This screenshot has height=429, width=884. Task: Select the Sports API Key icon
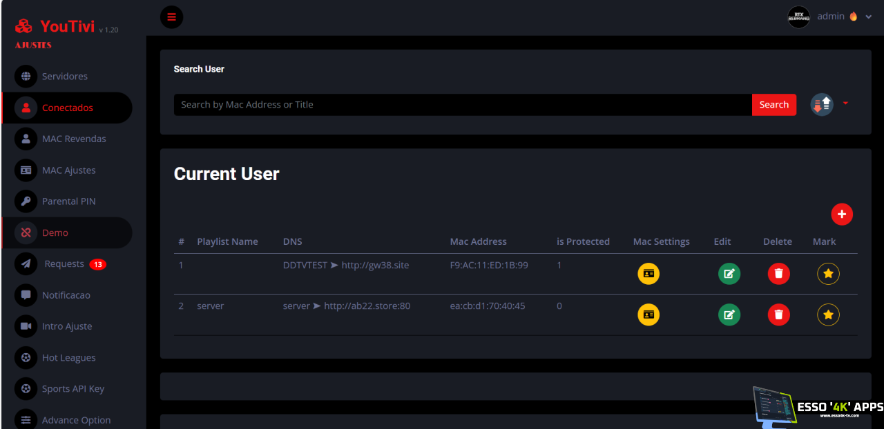click(26, 388)
